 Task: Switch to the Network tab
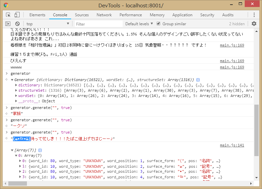[104, 15]
